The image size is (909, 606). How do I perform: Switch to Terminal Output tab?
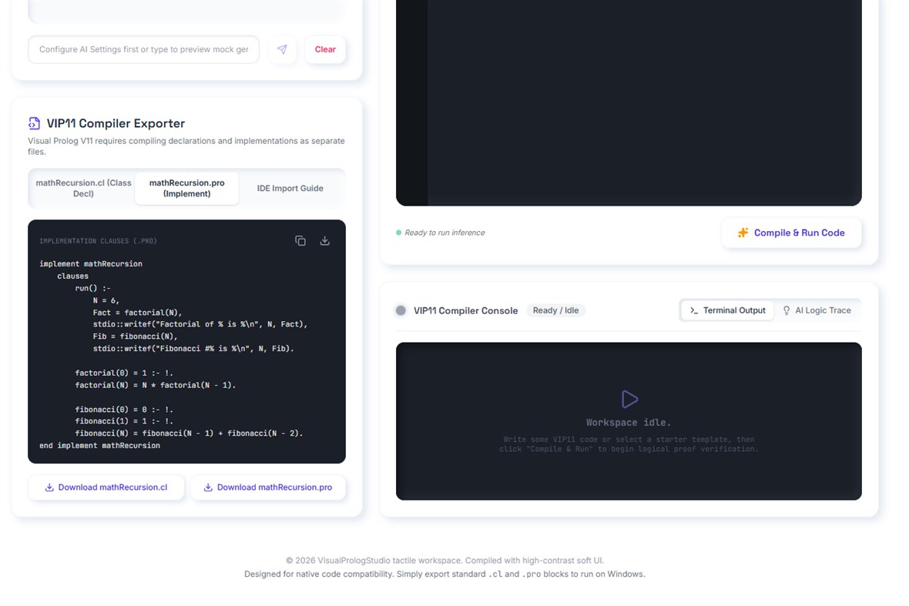tap(727, 310)
